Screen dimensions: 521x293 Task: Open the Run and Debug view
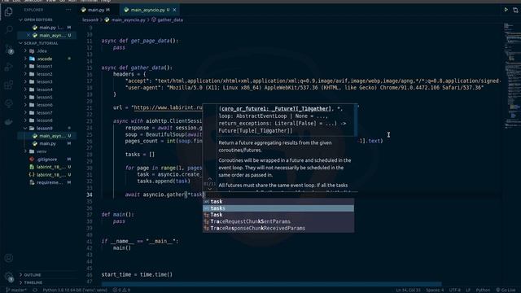[x=9, y=67]
